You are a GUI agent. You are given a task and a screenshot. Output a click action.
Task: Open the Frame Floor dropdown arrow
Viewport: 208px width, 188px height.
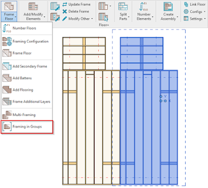point(16,17)
